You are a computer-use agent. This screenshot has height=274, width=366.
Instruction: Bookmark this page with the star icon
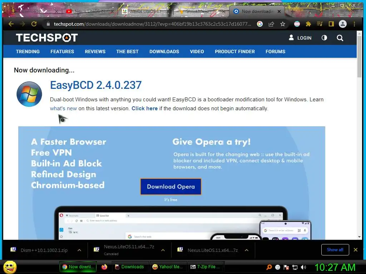coord(283,24)
